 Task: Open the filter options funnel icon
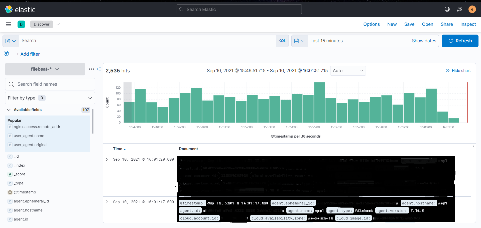click(6, 53)
